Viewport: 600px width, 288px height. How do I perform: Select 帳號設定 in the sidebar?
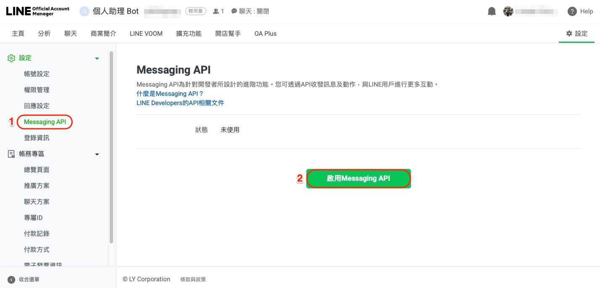[x=37, y=74]
